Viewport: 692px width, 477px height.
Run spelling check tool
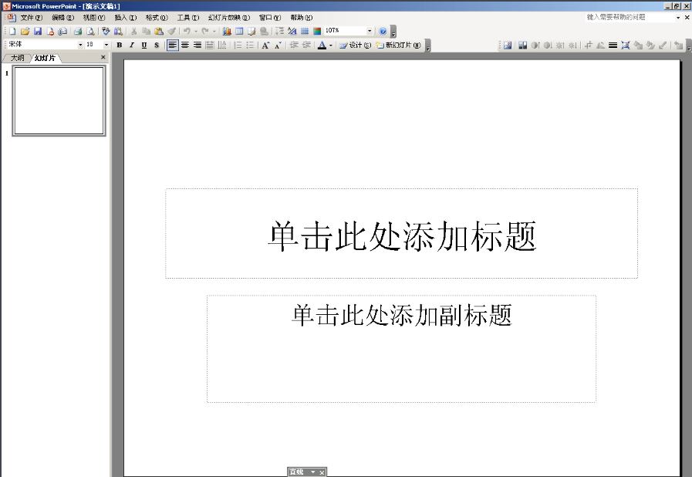(106, 31)
